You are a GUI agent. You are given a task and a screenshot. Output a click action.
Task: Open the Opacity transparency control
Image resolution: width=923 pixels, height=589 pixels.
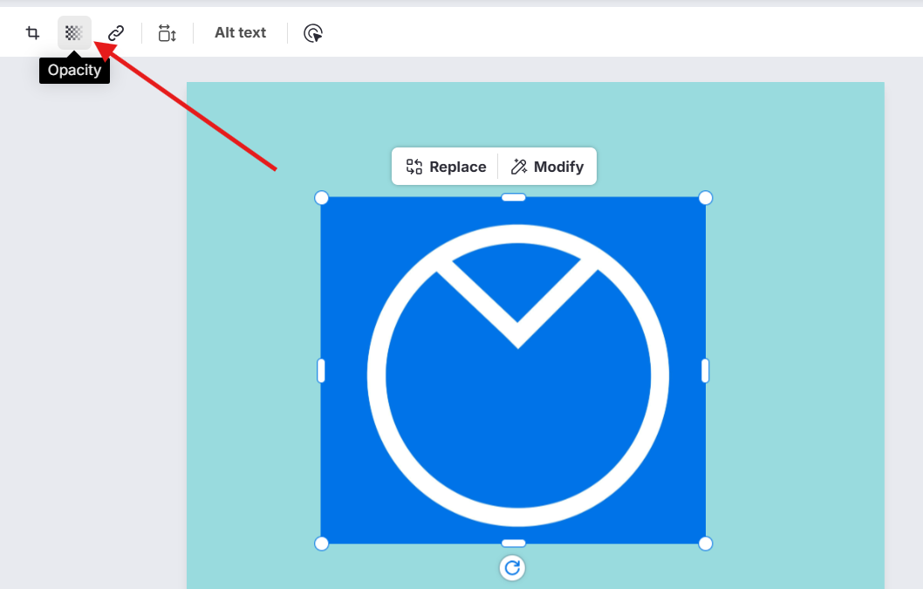point(74,33)
